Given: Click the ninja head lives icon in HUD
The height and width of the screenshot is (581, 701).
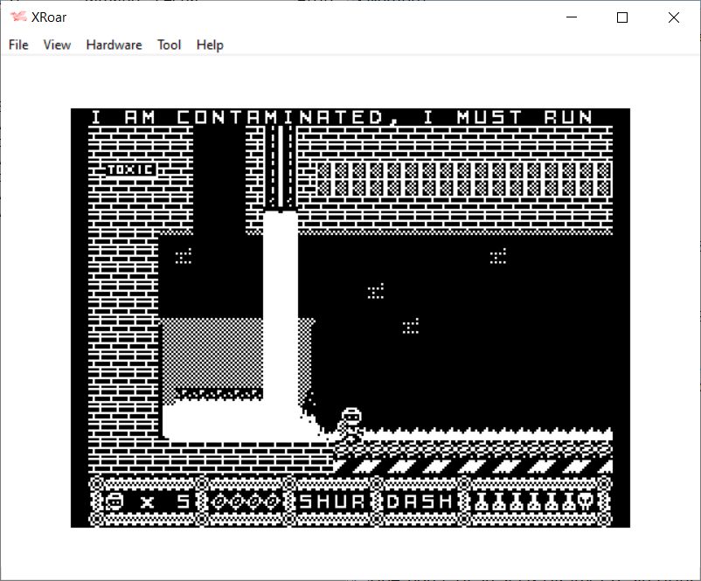Looking at the screenshot, I should point(114,501).
